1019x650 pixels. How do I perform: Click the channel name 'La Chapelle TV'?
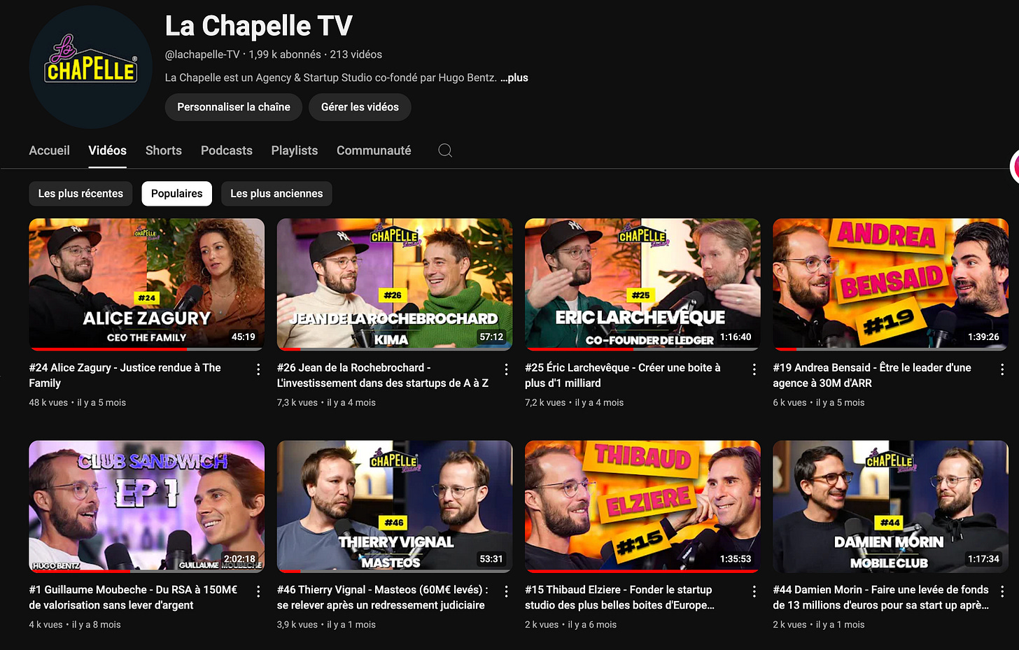259,27
